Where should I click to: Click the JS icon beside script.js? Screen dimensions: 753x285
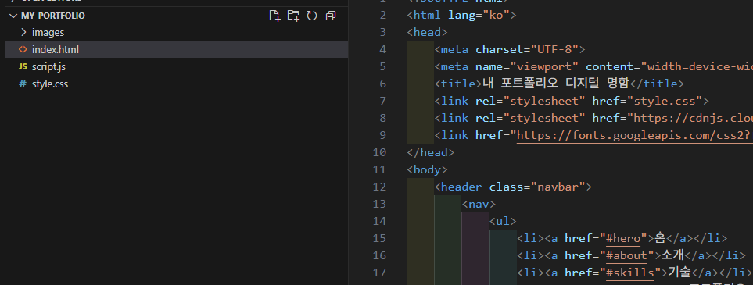(x=23, y=66)
